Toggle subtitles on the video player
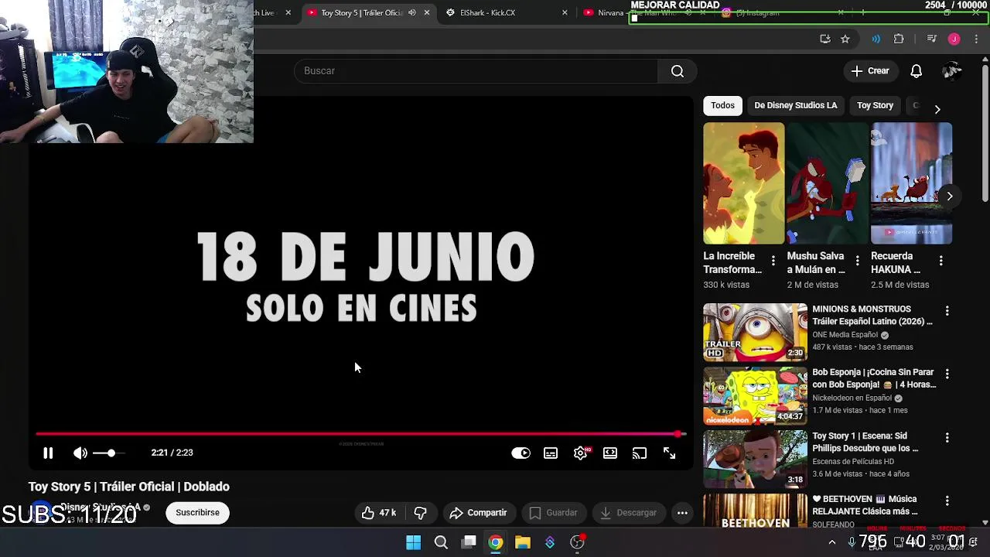 click(x=551, y=453)
